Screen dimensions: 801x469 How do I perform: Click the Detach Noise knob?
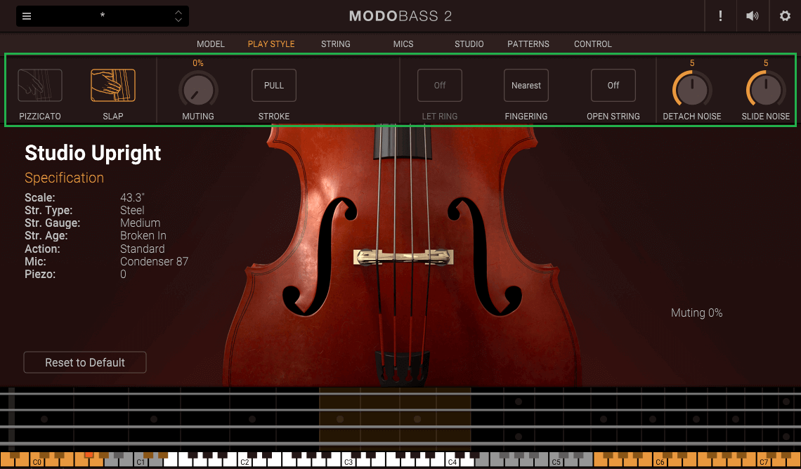692,90
